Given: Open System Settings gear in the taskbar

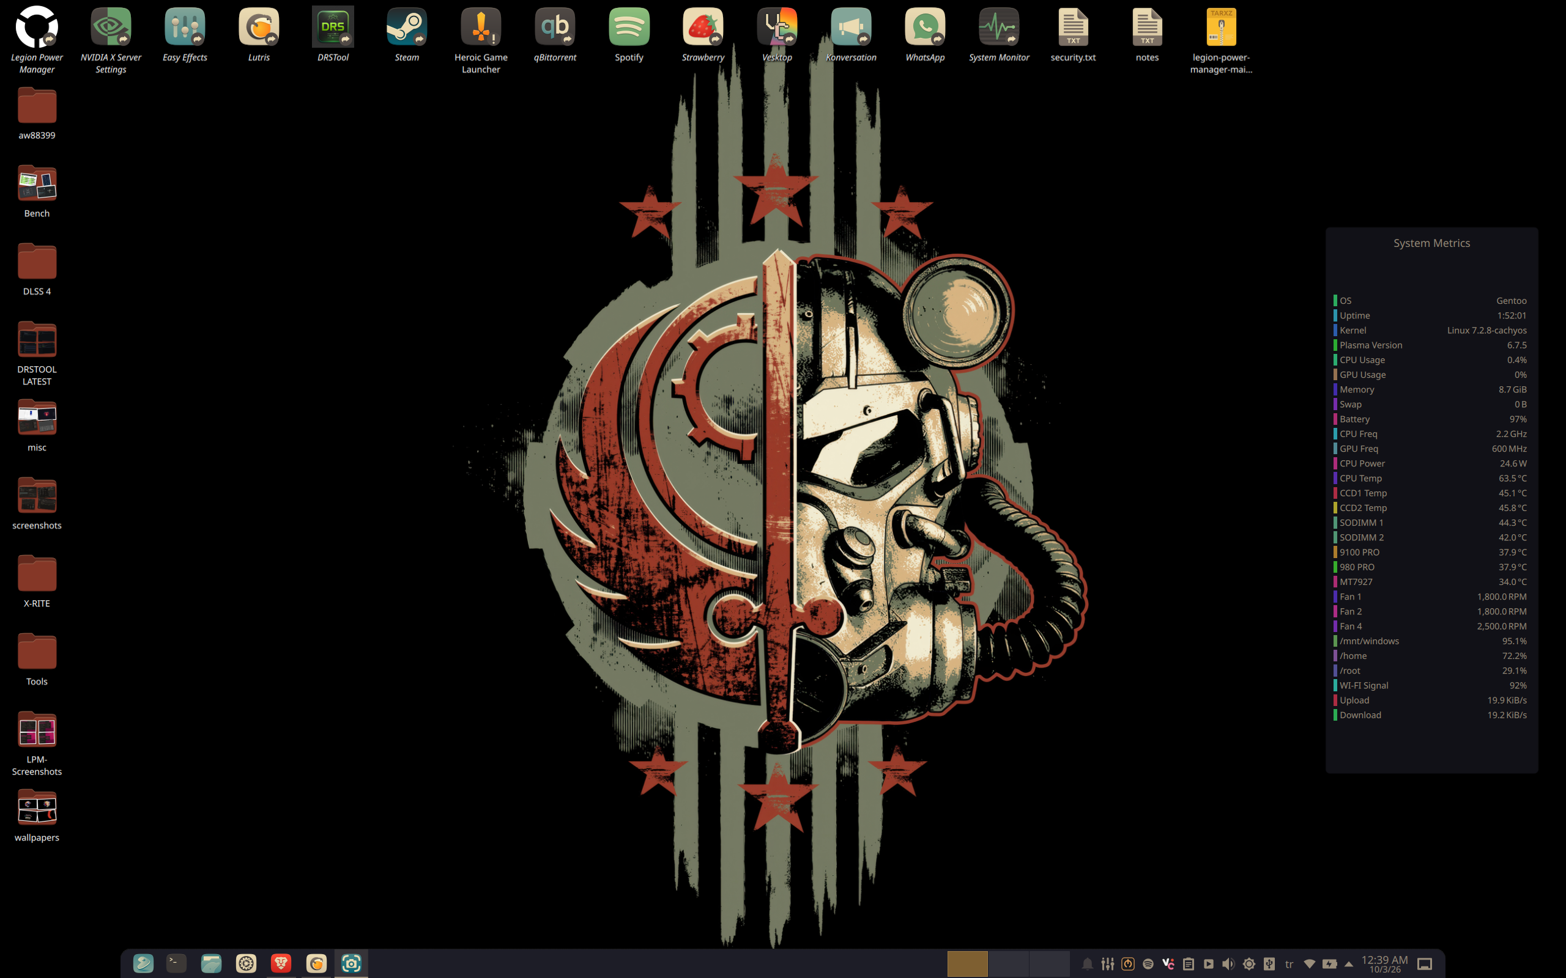Looking at the screenshot, I should 246,963.
